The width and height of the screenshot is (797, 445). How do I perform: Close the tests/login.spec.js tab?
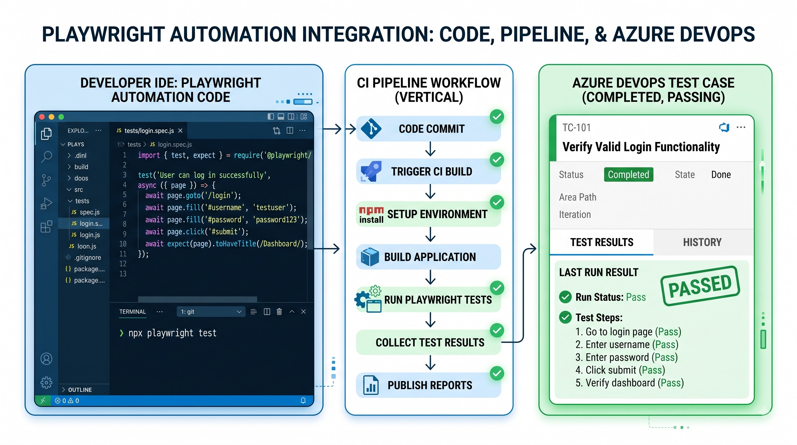pyautogui.click(x=180, y=131)
